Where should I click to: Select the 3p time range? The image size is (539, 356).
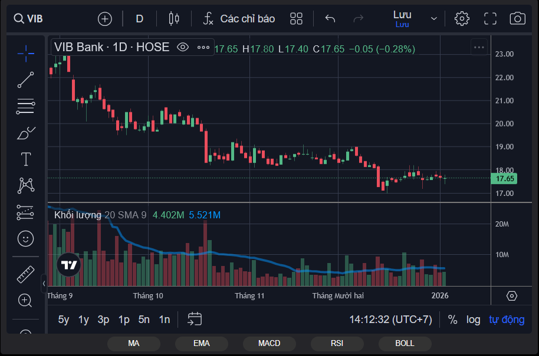click(103, 320)
